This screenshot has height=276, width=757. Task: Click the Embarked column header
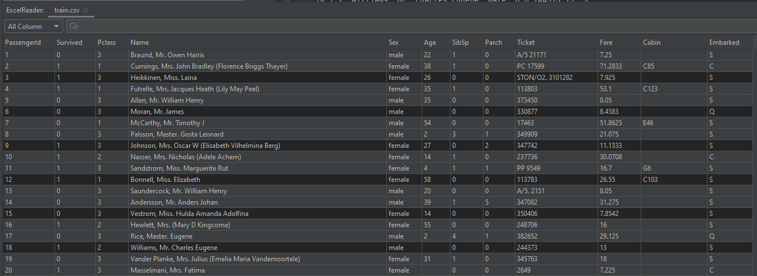pos(724,43)
